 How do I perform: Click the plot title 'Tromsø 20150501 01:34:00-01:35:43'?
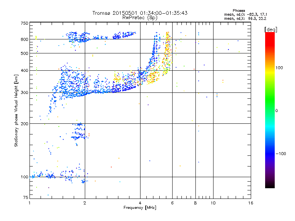pos(140,13)
